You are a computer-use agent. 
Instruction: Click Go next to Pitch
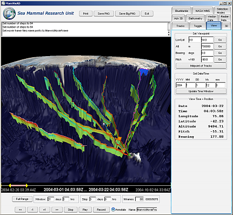pos(220,59)
